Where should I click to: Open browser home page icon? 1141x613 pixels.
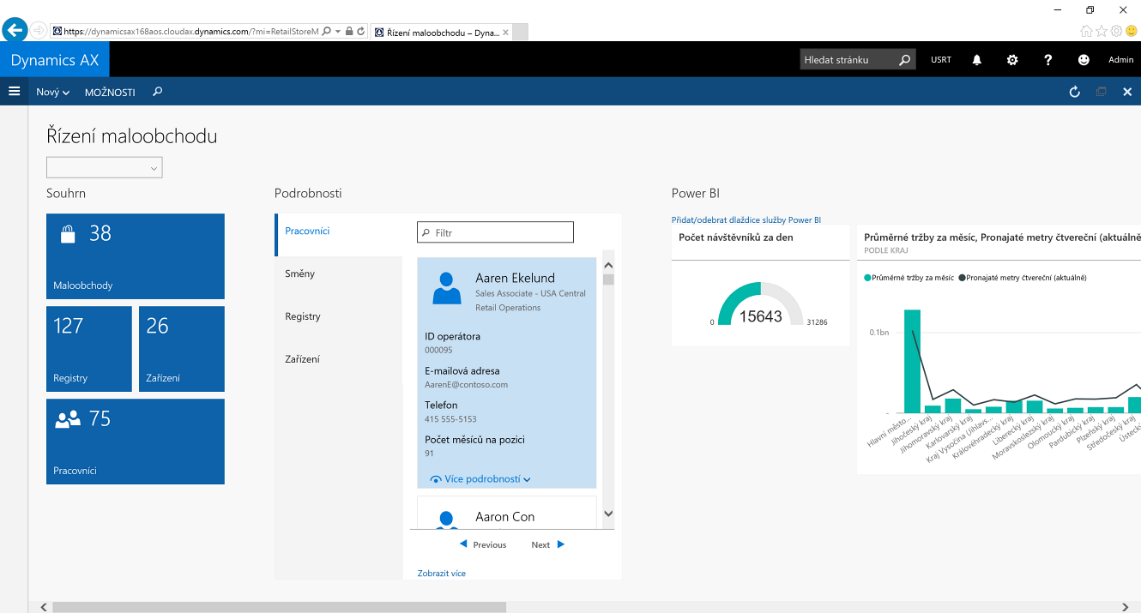[x=1086, y=31]
